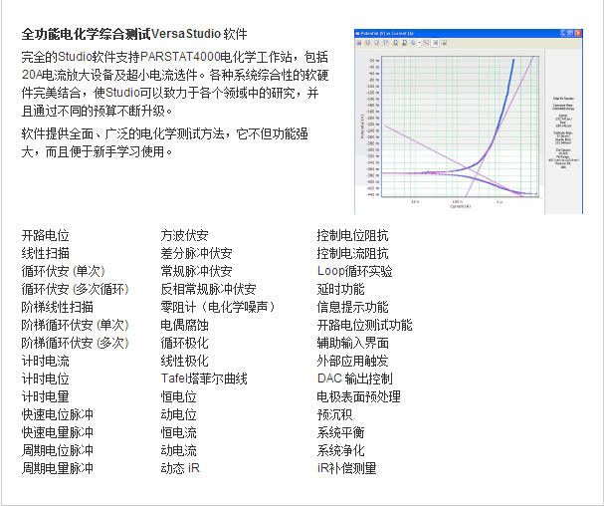Screen dimensions: 604x506
Task: Click the second magnifier zoom icon in graph toolbar
Action: (404, 43)
